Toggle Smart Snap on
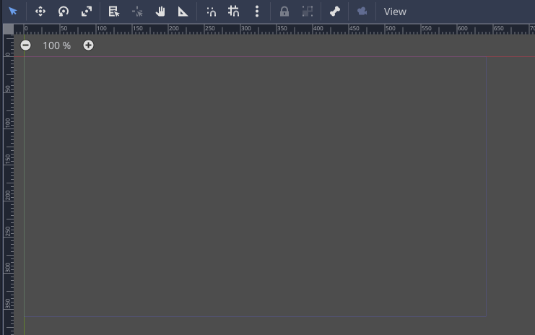The height and width of the screenshot is (335, 535). [x=211, y=12]
